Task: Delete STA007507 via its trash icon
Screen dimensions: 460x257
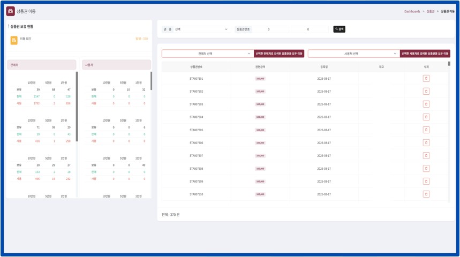Action: (x=426, y=156)
